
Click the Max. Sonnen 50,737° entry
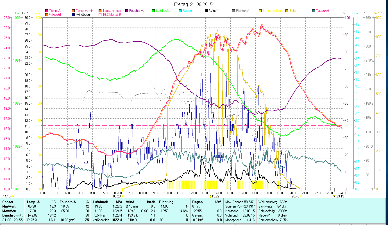[240, 202]
